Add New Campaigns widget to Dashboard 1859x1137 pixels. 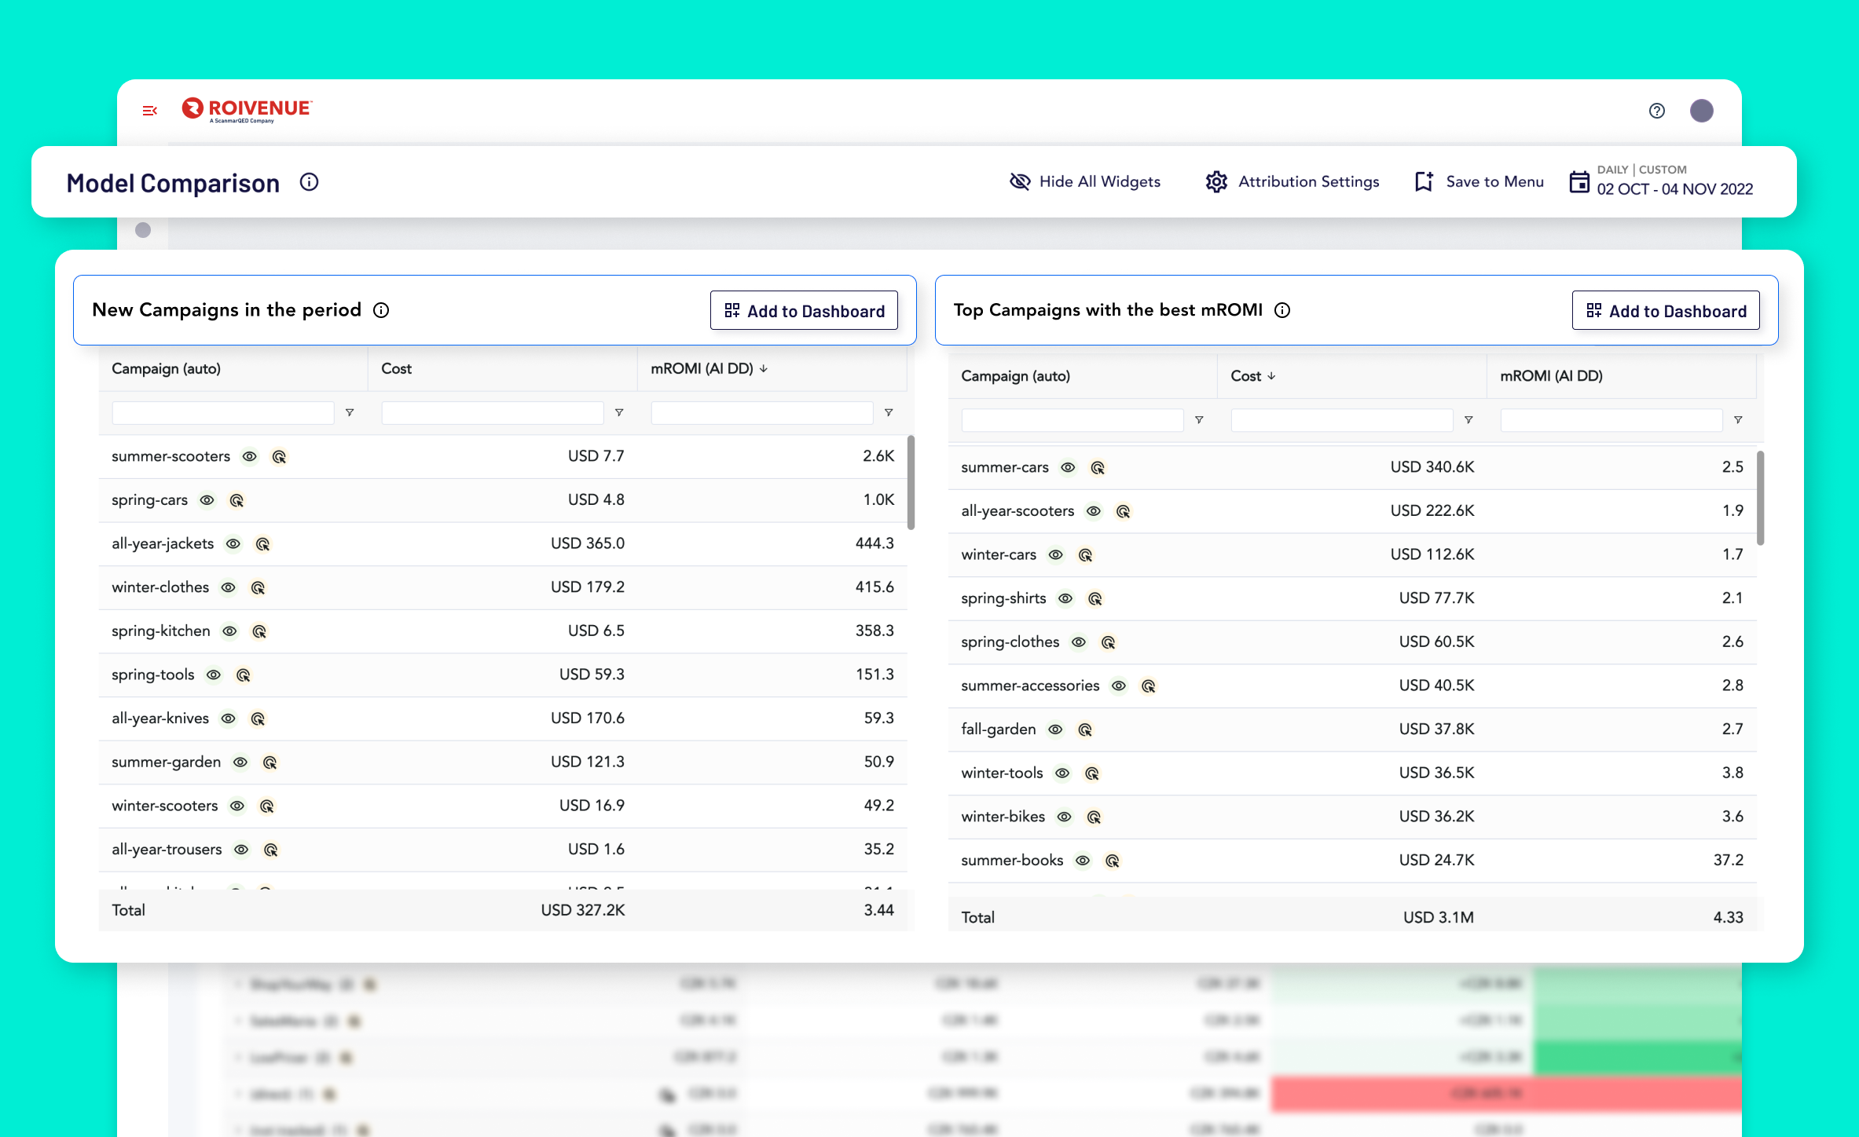tap(804, 311)
